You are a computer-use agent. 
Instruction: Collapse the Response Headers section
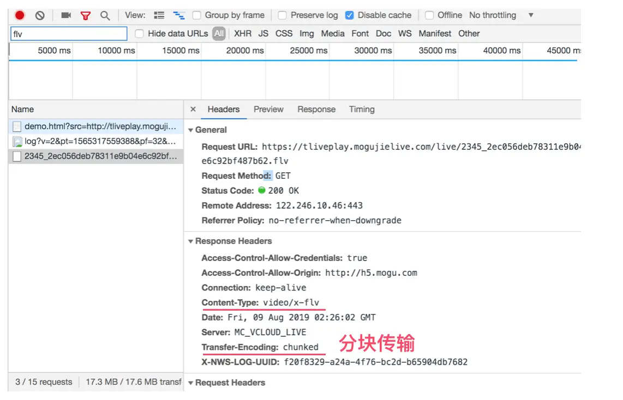click(x=191, y=241)
